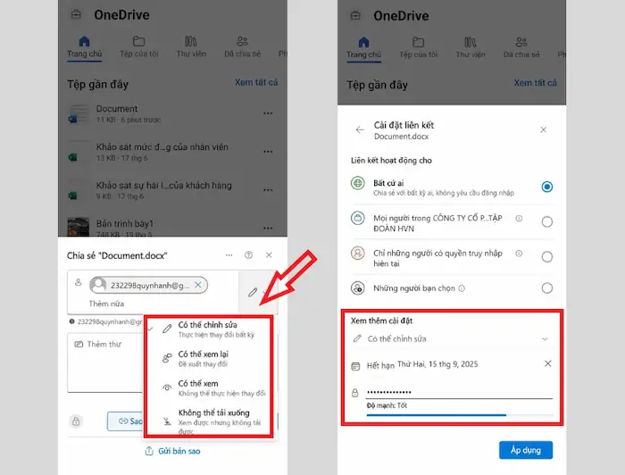Click the calendar icon beside 'Hết hạn'
Screen dimensions: 625x475
pos(355,366)
